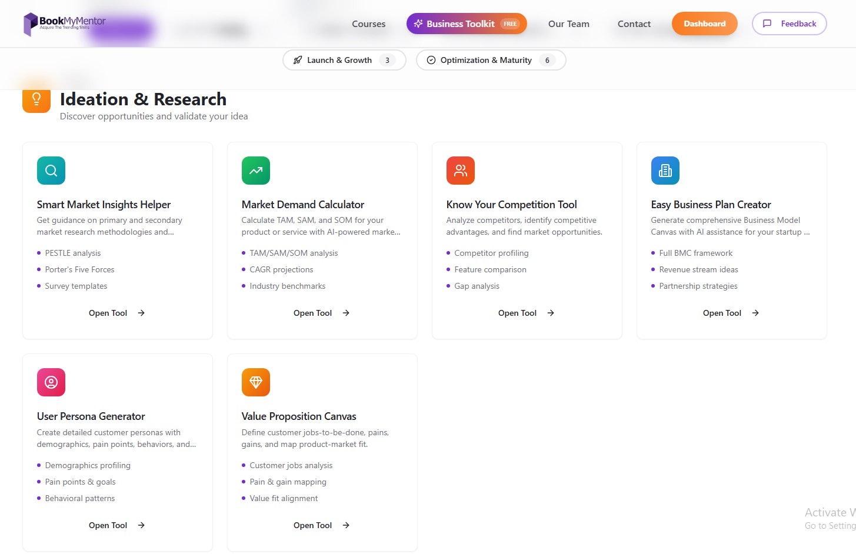This screenshot has height=554, width=856.
Task: Click the Market Demand Calculator trend chart icon
Action: pyautogui.click(x=255, y=171)
